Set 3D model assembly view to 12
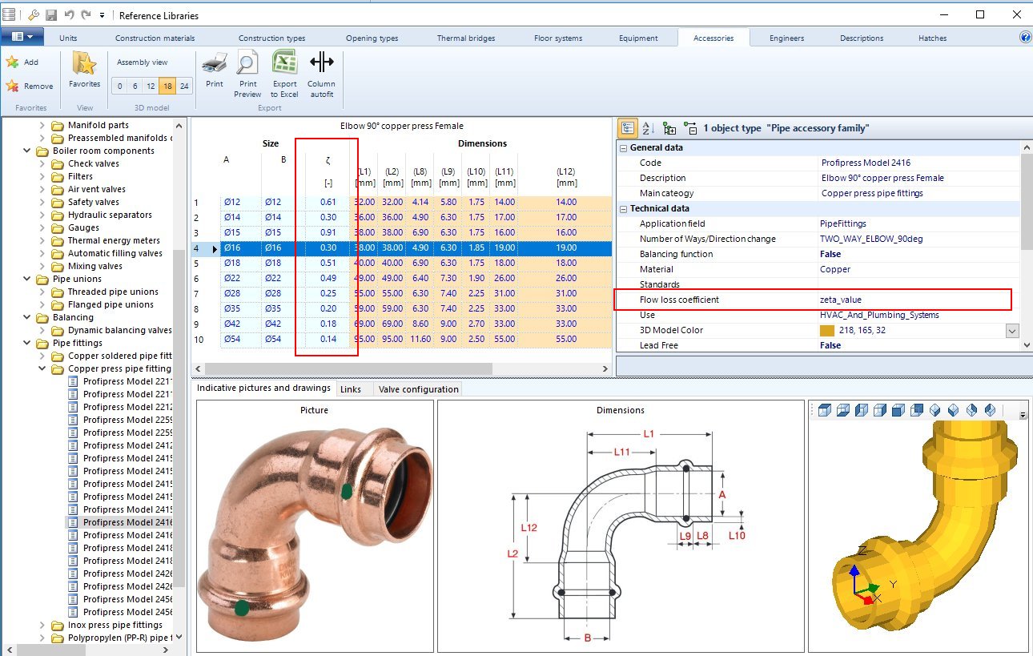This screenshot has width=1033, height=656. tap(151, 86)
